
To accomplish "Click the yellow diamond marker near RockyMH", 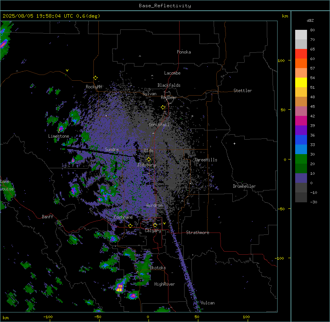I will tap(95, 78).
